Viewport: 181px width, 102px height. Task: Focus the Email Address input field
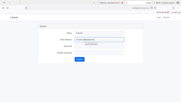[x=99, y=40]
